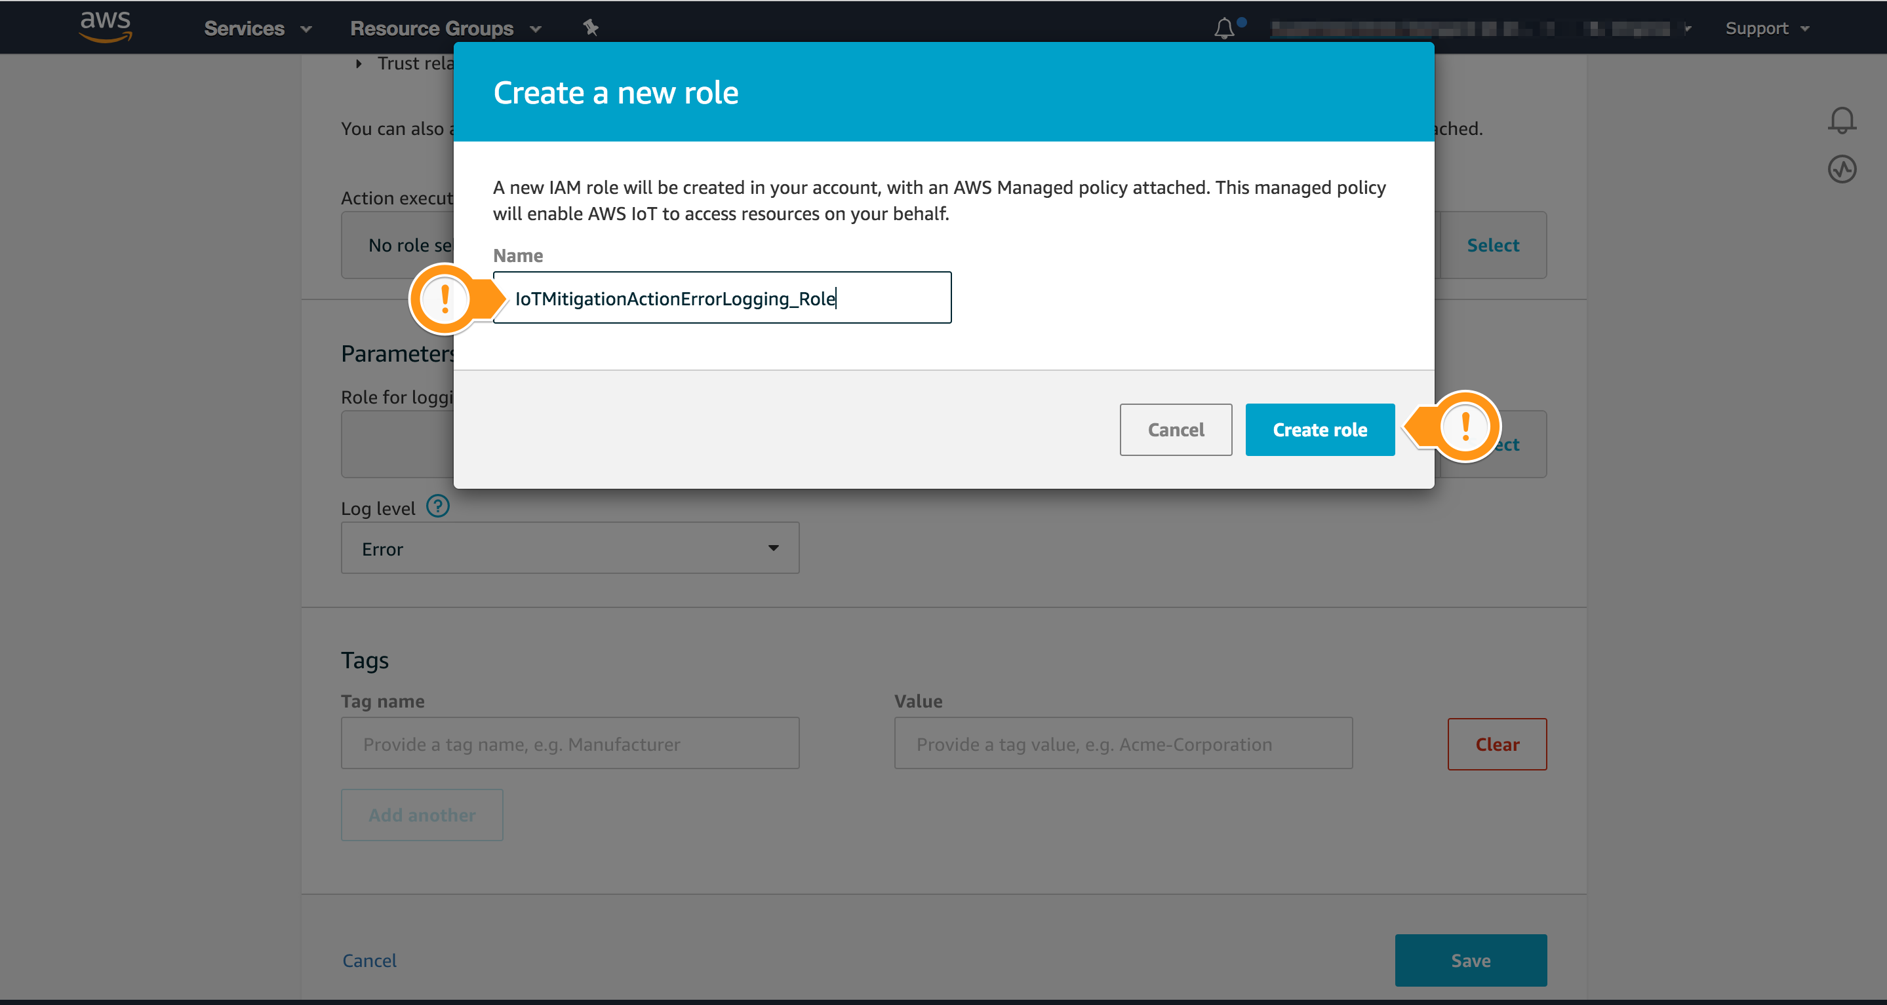The width and height of the screenshot is (1887, 1005).
Task: Click the bell icon on right sidebar
Action: (x=1842, y=120)
